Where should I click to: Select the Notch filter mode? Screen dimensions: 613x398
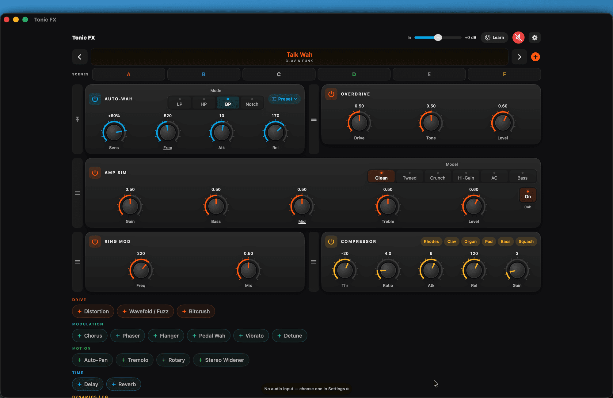click(x=252, y=102)
